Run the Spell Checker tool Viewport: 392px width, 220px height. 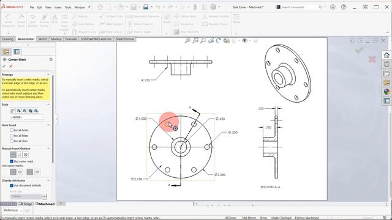pyautogui.click(x=32, y=20)
